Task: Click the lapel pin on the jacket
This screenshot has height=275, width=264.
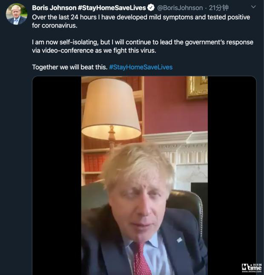Action: tap(179, 240)
